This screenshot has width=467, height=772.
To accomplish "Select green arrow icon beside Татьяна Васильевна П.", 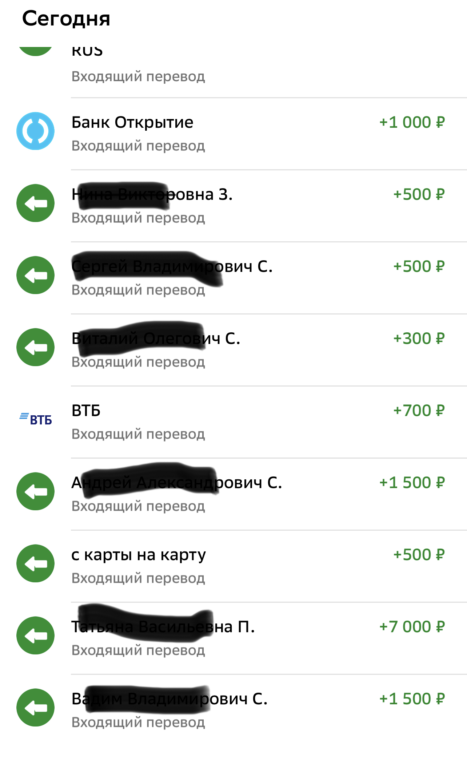I will click(35, 636).
